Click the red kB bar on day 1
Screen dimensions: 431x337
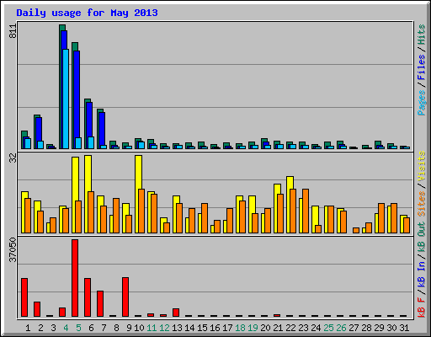tap(24, 297)
